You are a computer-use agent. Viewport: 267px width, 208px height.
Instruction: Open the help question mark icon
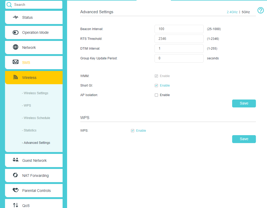260,10
